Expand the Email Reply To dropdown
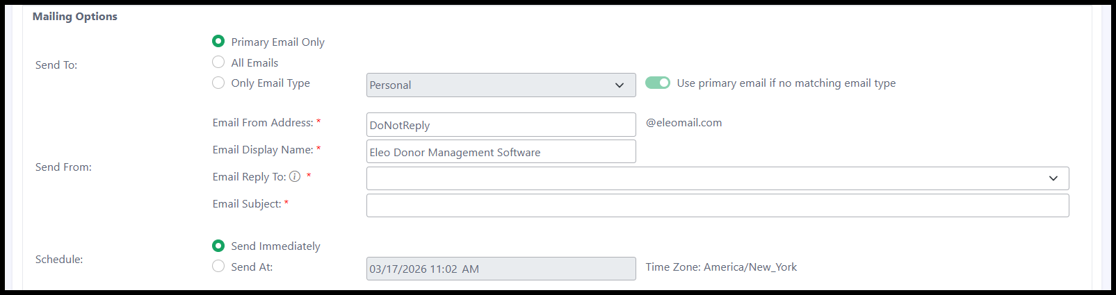This screenshot has width=1116, height=295. (x=718, y=178)
